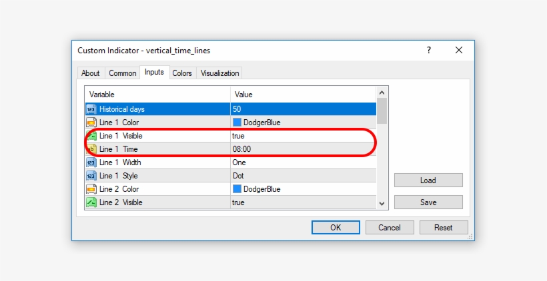
Task: Click the Line 1 Width row icon
Action: [91, 162]
